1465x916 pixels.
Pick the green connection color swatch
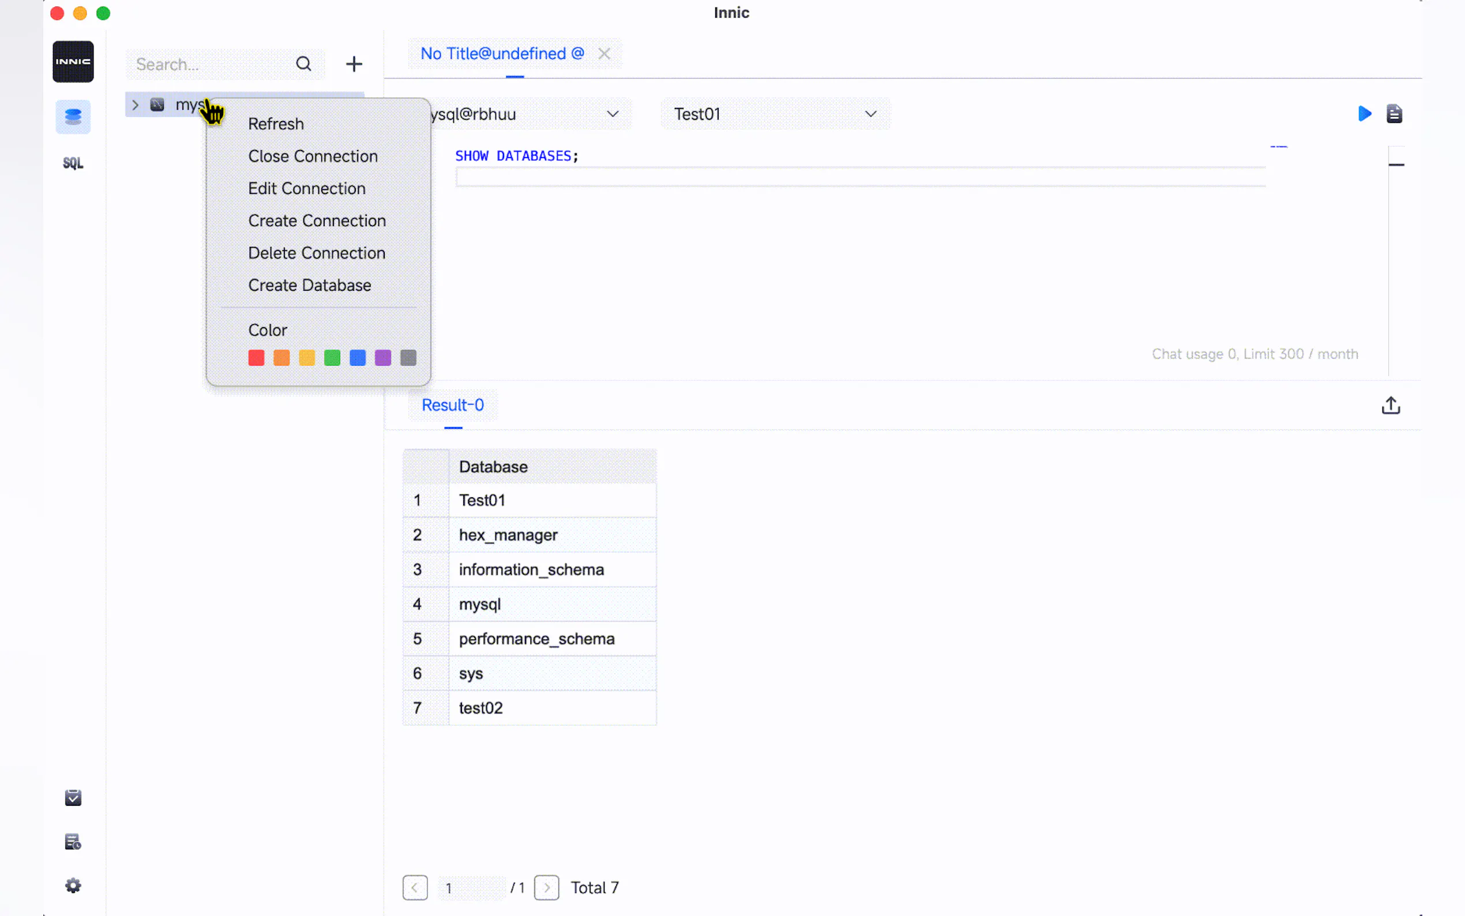tap(332, 358)
